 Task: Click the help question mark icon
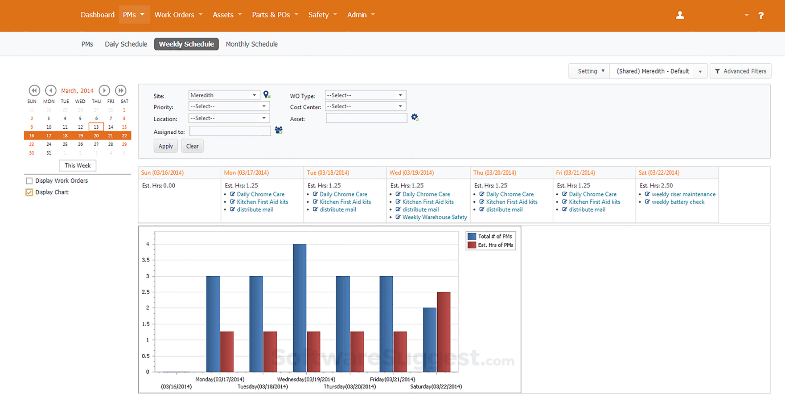coord(761,15)
